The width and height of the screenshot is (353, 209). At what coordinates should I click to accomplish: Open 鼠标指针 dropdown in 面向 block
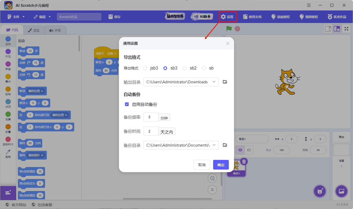[x=36, y=155]
